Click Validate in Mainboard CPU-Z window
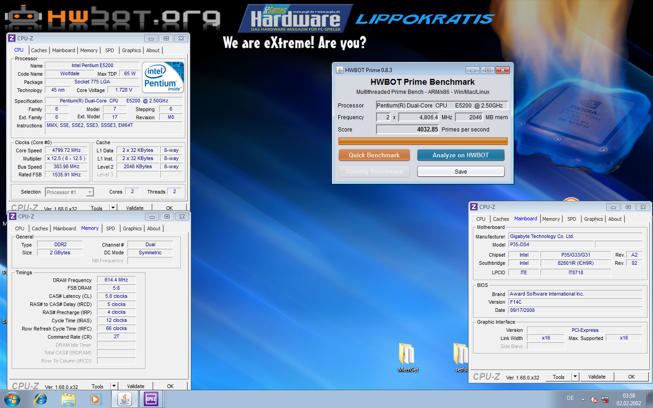653x408 pixels. (x=597, y=377)
